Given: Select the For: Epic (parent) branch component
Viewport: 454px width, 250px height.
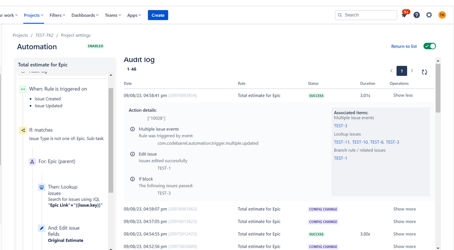Looking at the screenshot, I should click(57, 162).
